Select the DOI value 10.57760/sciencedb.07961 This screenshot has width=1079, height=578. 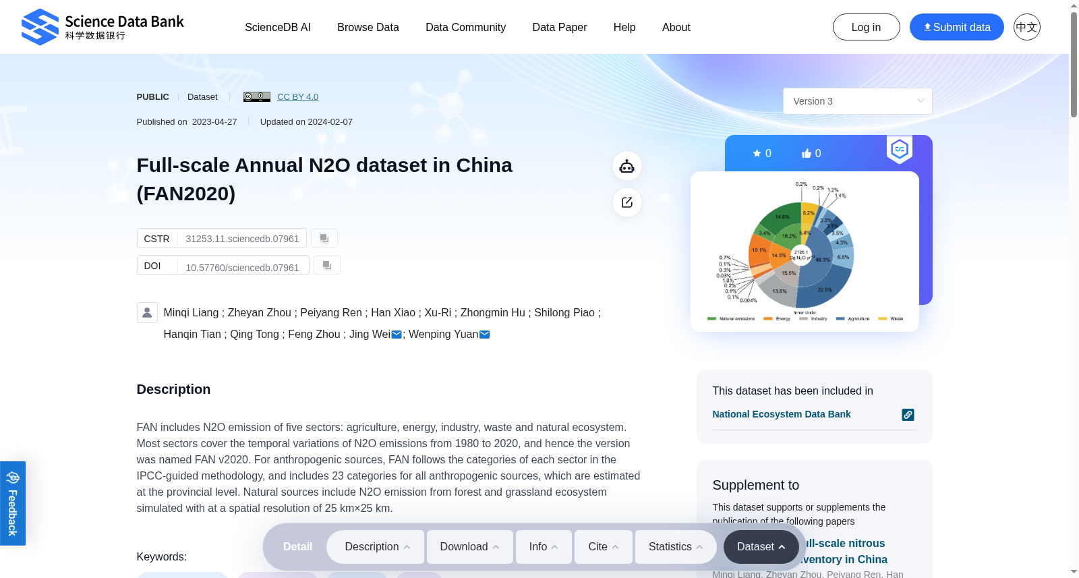pyautogui.click(x=242, y=268)
